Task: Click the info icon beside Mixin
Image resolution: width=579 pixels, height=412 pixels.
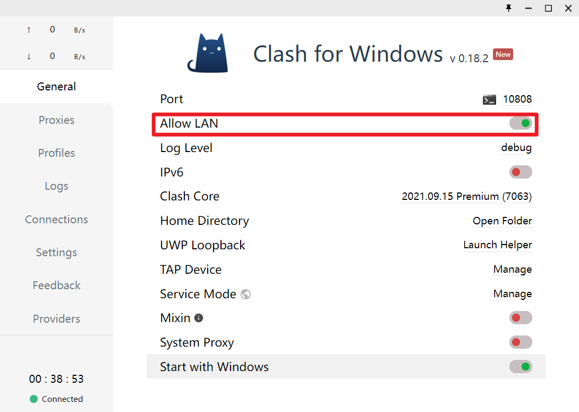Action: coord(199,318)
